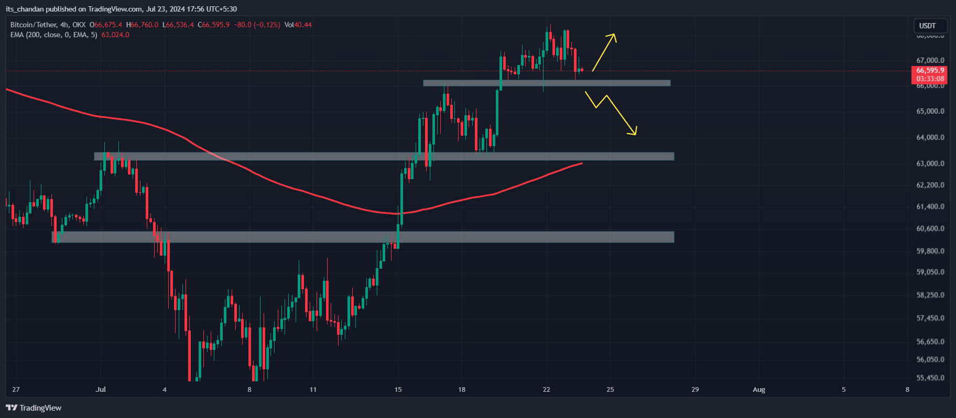Click the 65,000.0 price axis label

[930, 111]
